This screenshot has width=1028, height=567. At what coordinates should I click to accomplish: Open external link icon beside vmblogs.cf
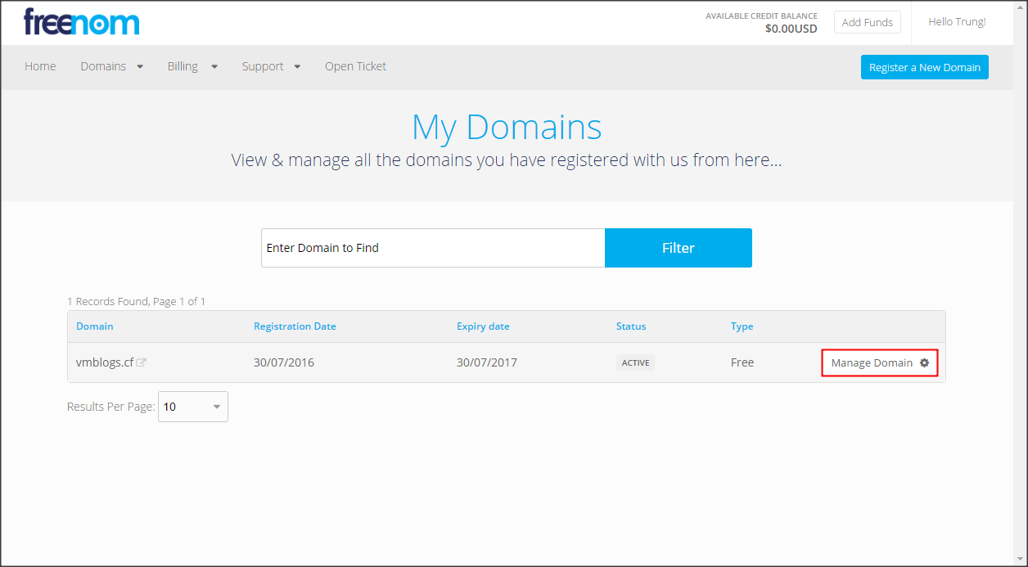coord(142,362)
